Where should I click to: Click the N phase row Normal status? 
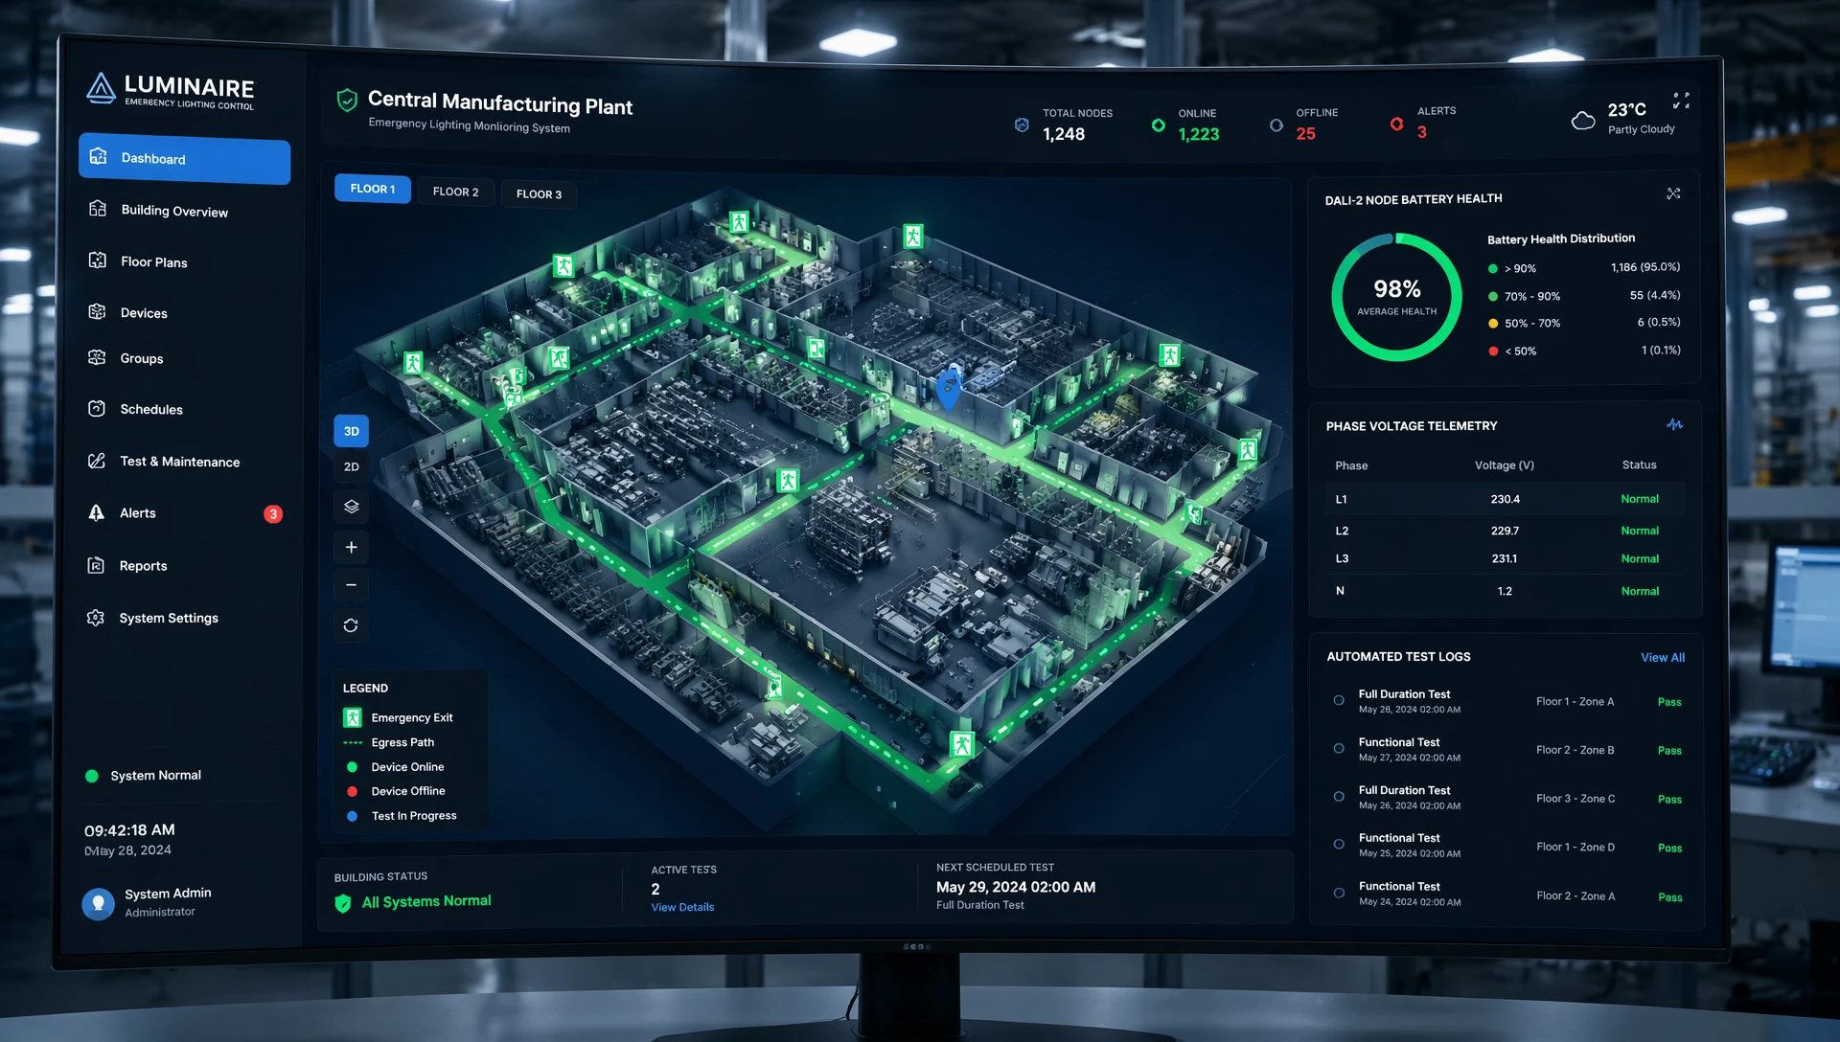click(1640, 591)
